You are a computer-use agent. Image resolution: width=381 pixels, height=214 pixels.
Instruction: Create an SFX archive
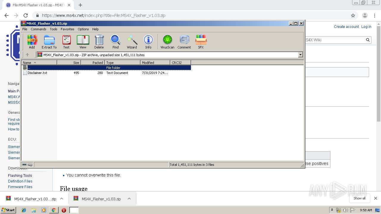point(201,42)
